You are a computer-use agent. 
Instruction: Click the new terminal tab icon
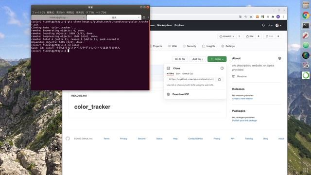coord(144,17)
